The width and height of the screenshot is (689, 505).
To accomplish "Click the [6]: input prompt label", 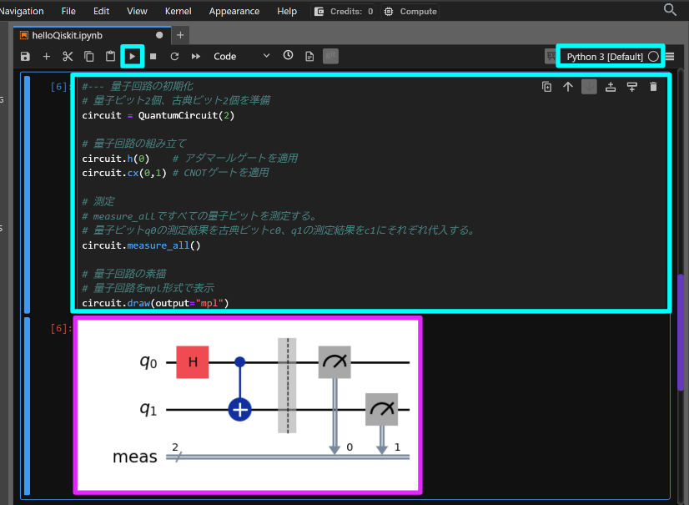I will 61,87.
